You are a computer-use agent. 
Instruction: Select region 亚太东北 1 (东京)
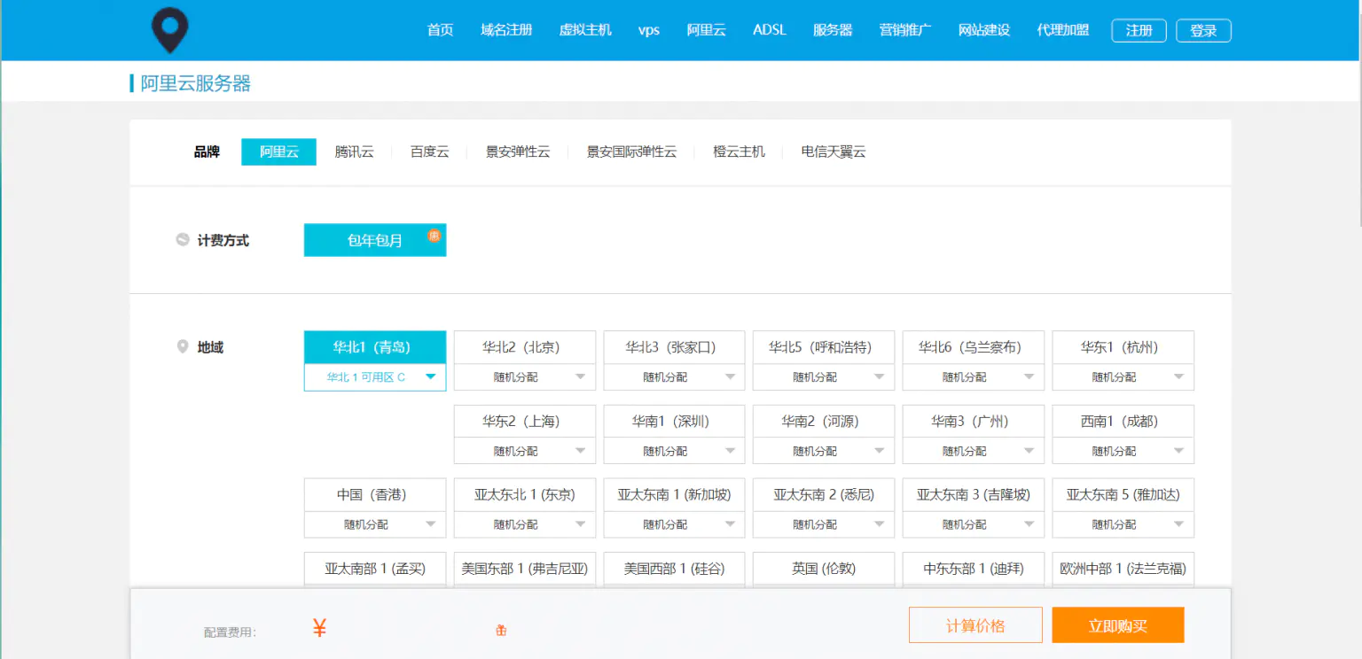pyautogui.click(x=525, y=495)
